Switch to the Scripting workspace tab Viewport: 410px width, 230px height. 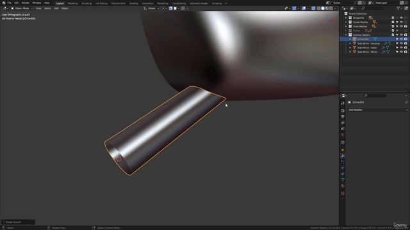(x=217, y=3)
